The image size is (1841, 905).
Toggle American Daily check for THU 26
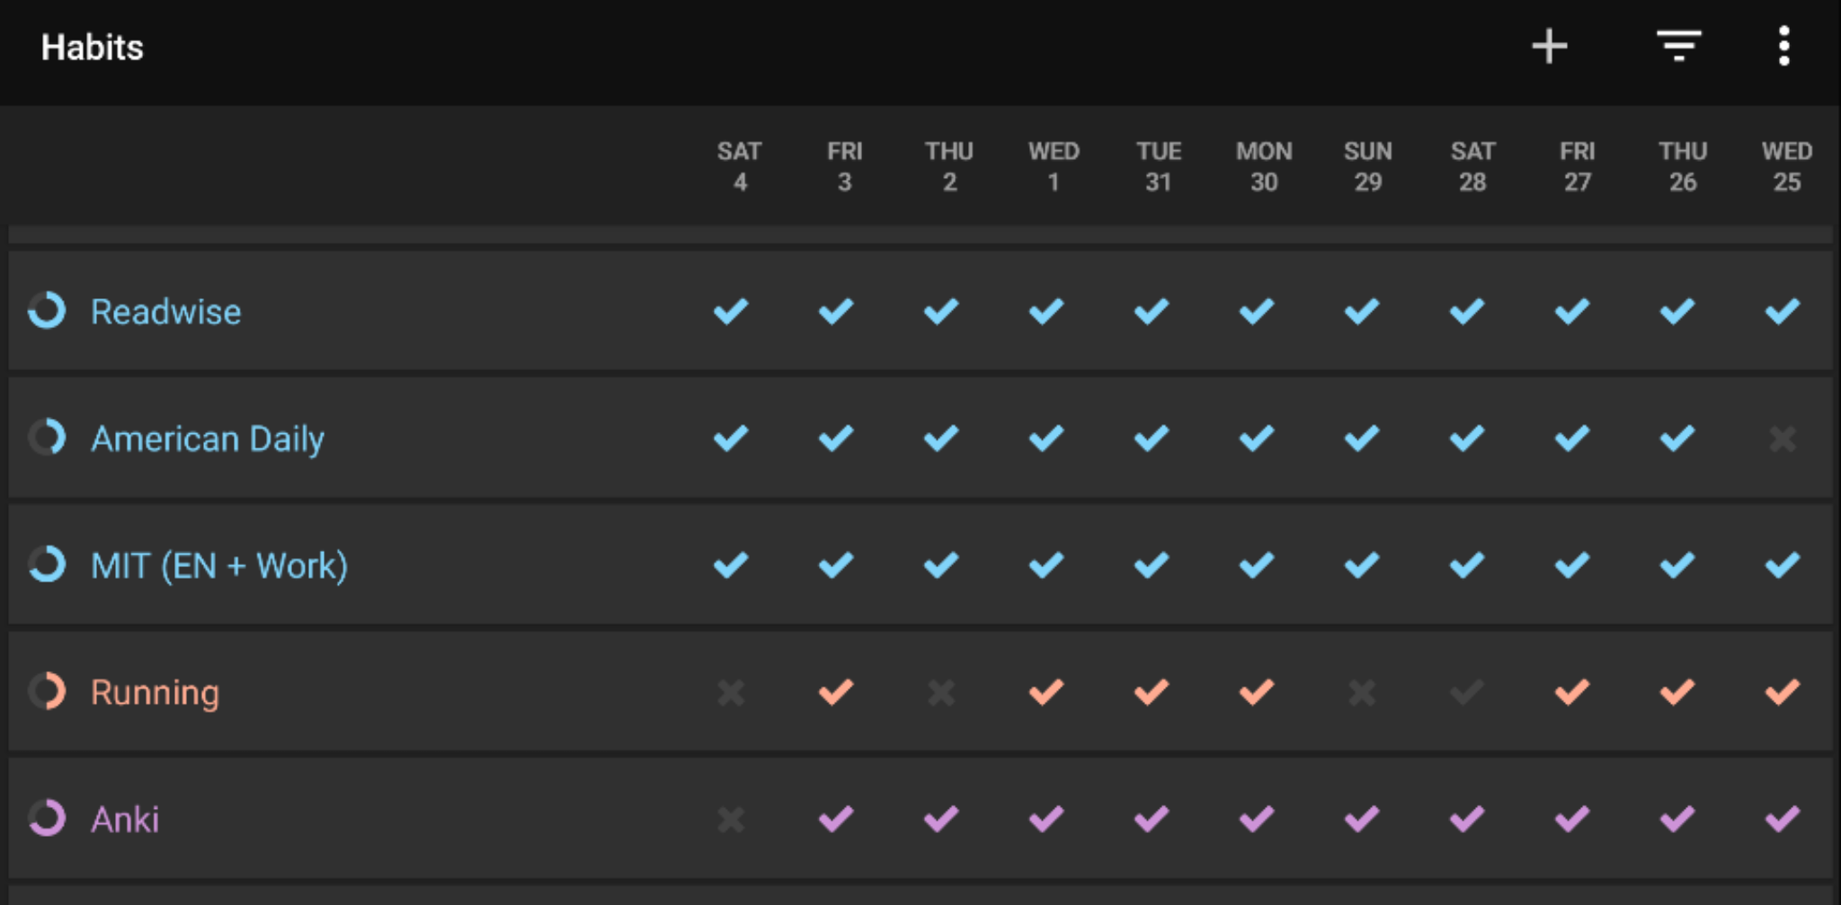click(1677, 438)
